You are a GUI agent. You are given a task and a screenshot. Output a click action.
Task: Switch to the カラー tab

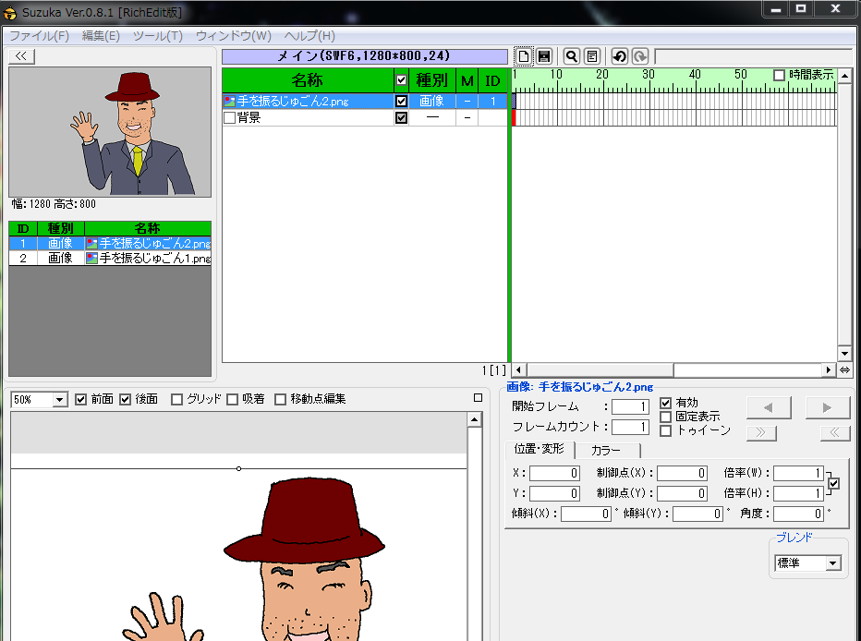(607, 450)
